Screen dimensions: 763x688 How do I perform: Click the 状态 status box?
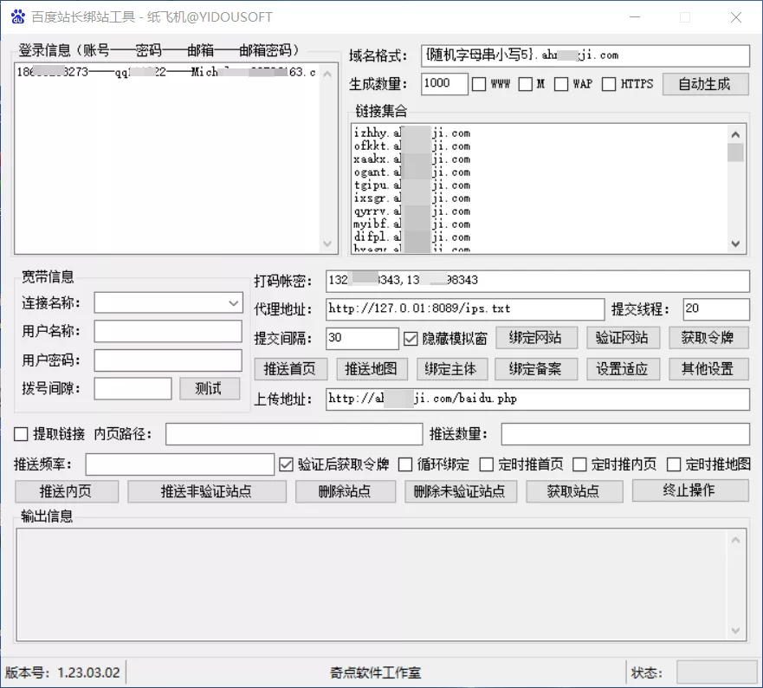click(x=715, y=672)
